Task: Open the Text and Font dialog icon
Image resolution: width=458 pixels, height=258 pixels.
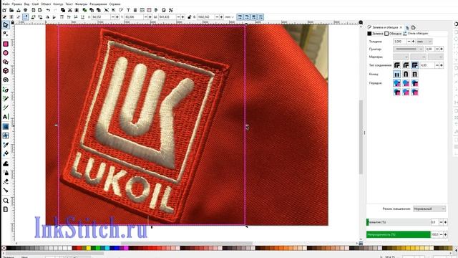Action: click(x=128, y=10)
